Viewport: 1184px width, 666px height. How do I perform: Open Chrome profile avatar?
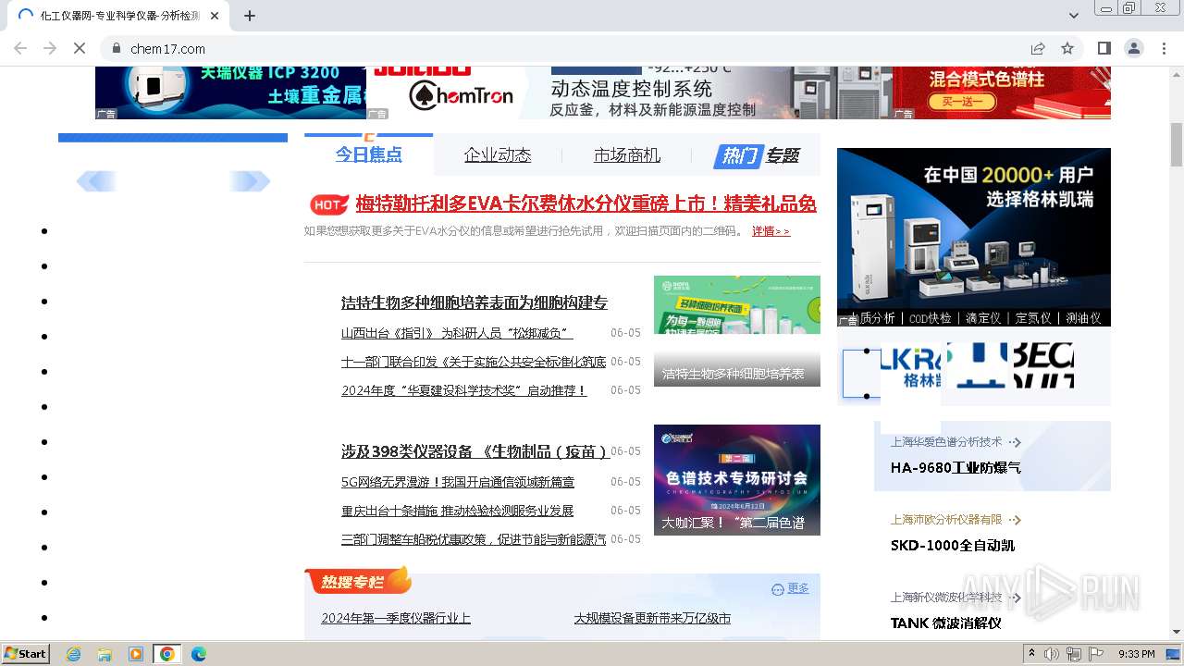click(x=1134, y=48)
